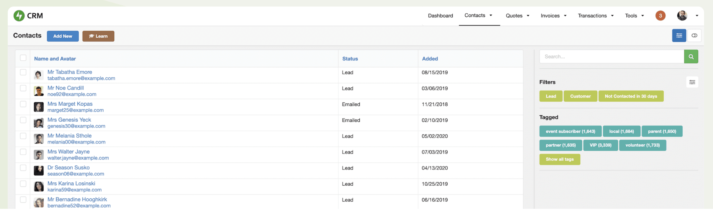Open the Quotes menu item
The image size is (713, 213).
pyautogui.click(x=514, y=16)
